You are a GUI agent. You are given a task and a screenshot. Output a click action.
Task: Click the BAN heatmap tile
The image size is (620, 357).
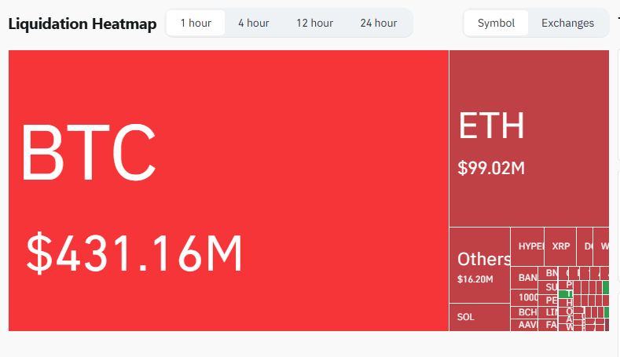524,278
